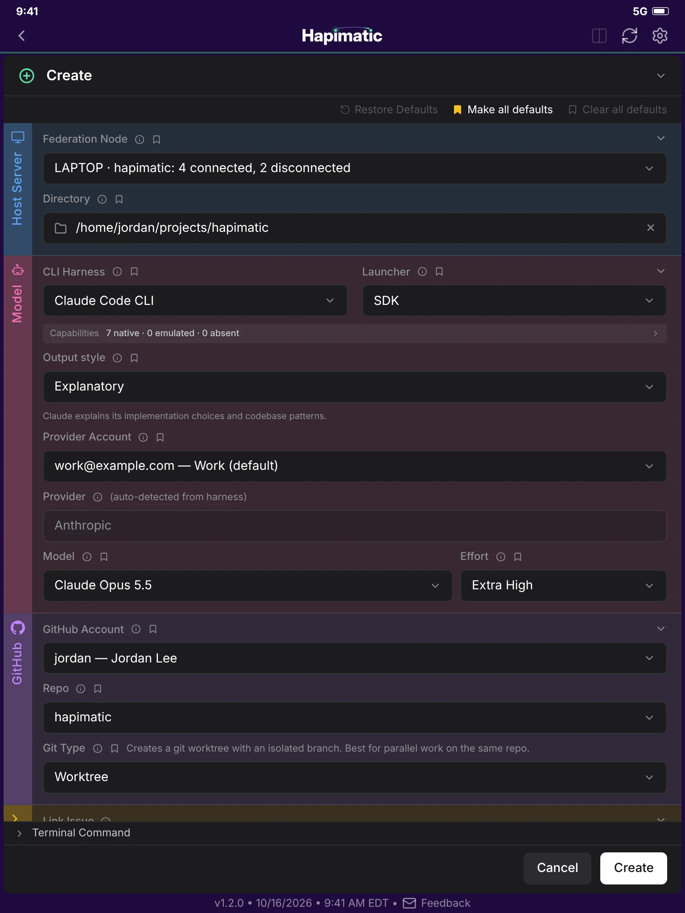The width and height of the screenshot is (685, 913).
Task: Toggle Model default bookmark
Action: click(104, 557)
